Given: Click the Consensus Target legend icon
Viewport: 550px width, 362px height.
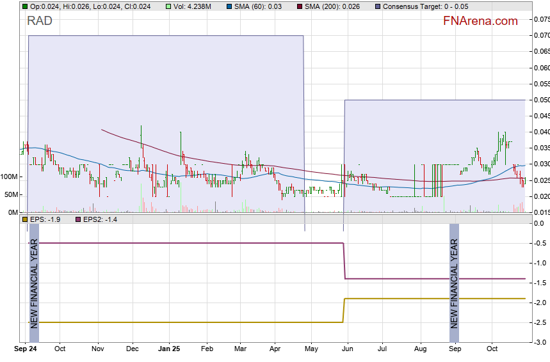Looking at the screenshot, I should tap(377, 6).
